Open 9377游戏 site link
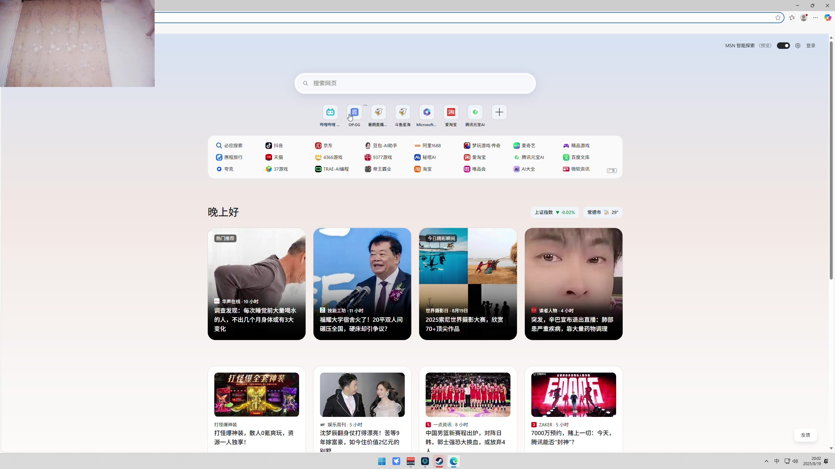This screenshot has width=835, height=469. point(378,157)
